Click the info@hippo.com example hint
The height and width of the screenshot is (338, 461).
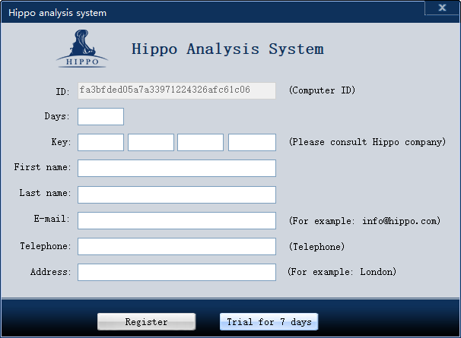point(364,221)
